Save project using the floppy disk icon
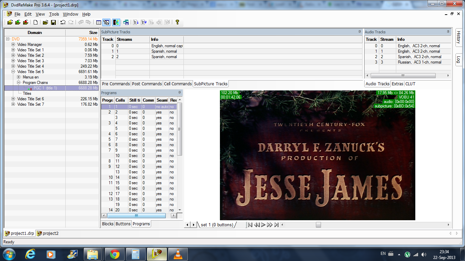Viewport: 465px width, 261px height. coord(53,22)
